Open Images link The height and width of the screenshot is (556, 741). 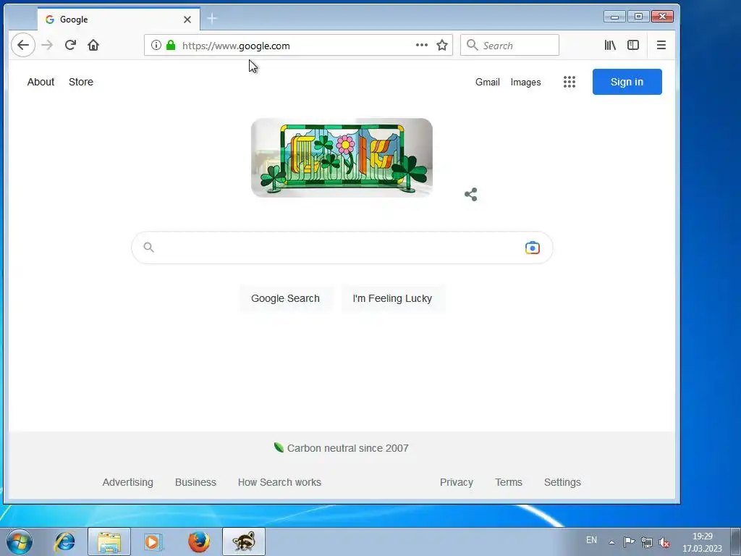click(525, 82)
